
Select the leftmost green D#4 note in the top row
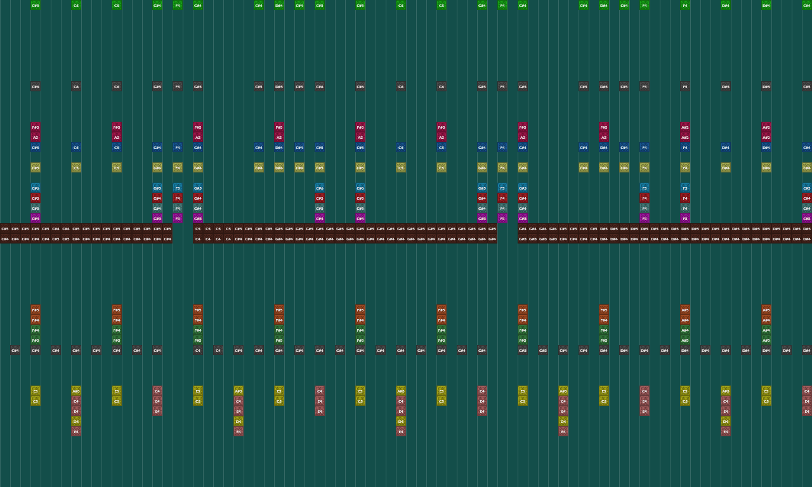279,5
